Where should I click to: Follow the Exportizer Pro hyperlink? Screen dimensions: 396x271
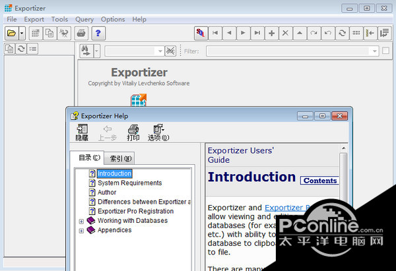click(287, 208)
